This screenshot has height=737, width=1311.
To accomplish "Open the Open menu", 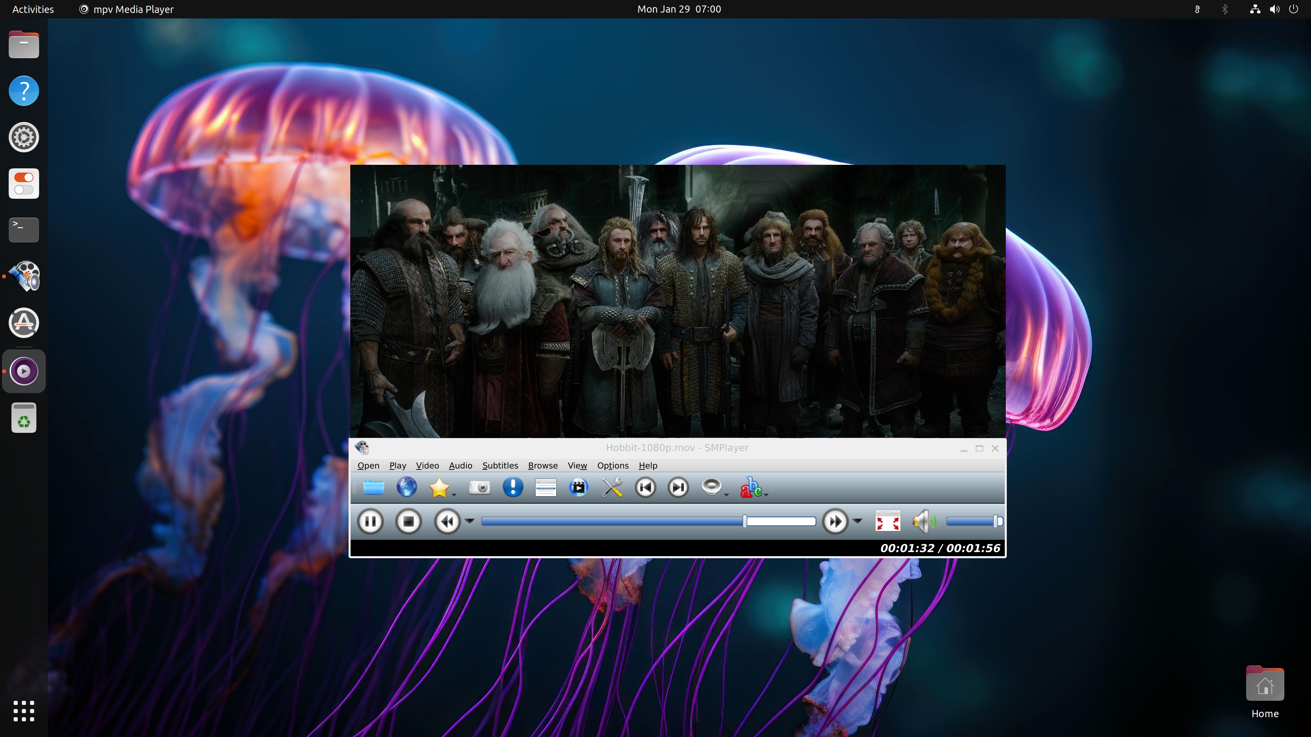I will pos(368,465).
